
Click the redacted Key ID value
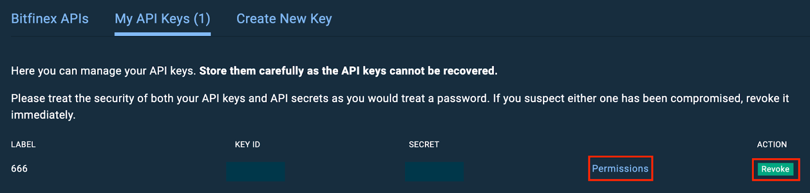tap(256, 171)
